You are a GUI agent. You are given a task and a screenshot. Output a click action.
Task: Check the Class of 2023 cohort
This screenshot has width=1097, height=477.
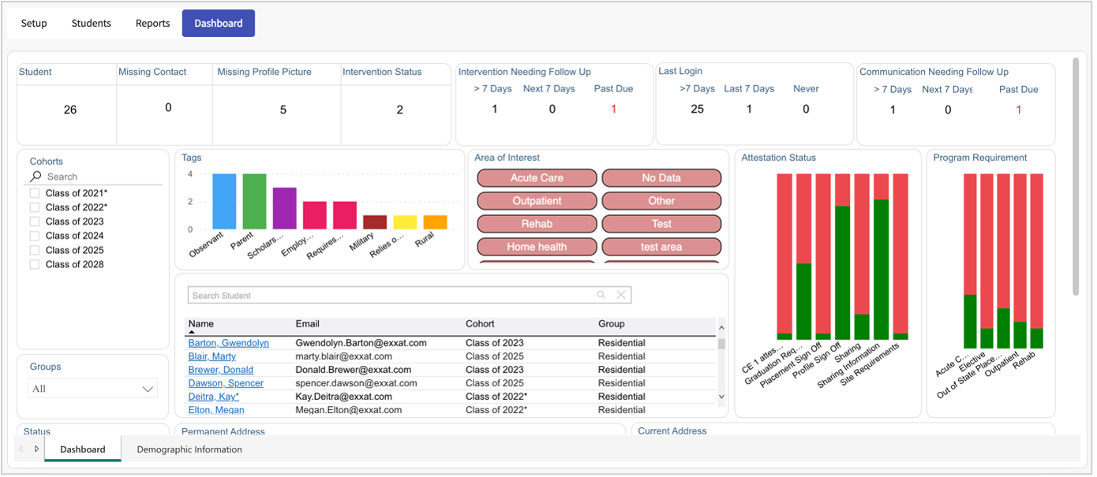(35, 222)
